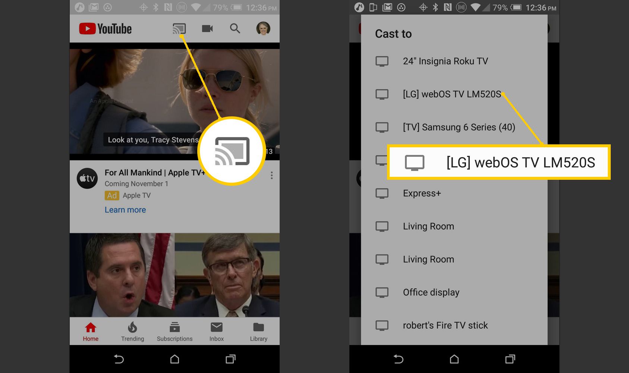Tap the TV icon beside Office display
Image resolution: width=629 pixels, height=373 pixels.
coord(382,292)
